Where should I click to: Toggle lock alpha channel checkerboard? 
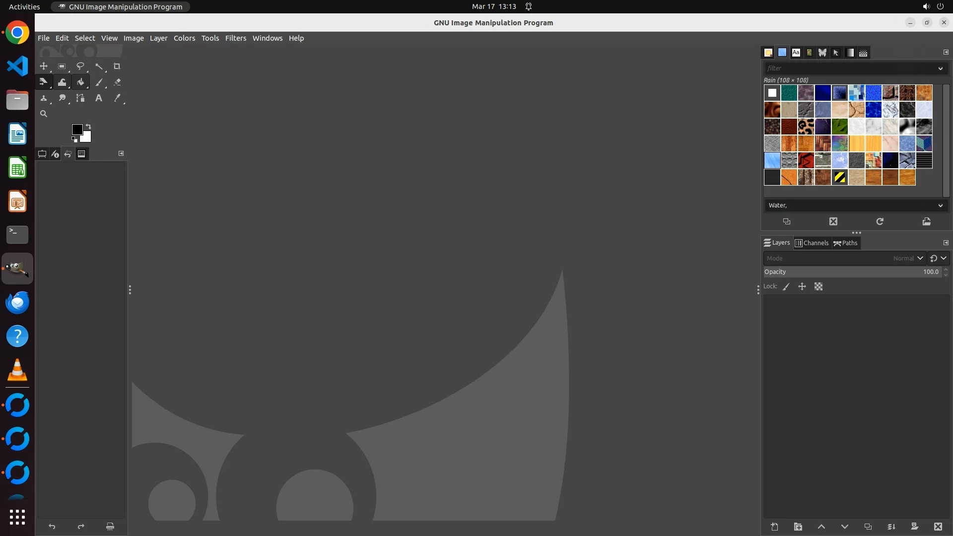818,286
